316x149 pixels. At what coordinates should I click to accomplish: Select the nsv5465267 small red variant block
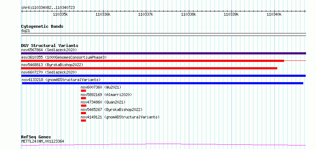pos(83,113)
